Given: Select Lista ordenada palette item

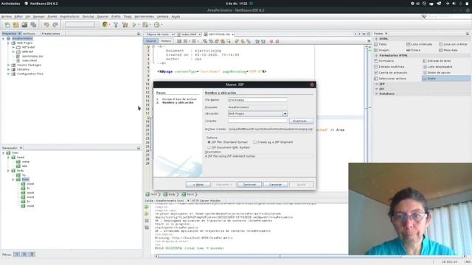Looking at the screenshot, I should pos(419,44).
